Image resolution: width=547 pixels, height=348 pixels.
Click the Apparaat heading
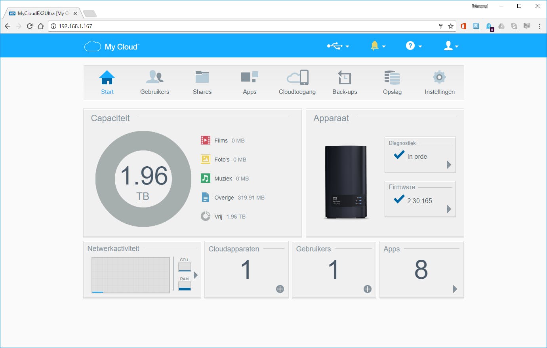point(331,118)
